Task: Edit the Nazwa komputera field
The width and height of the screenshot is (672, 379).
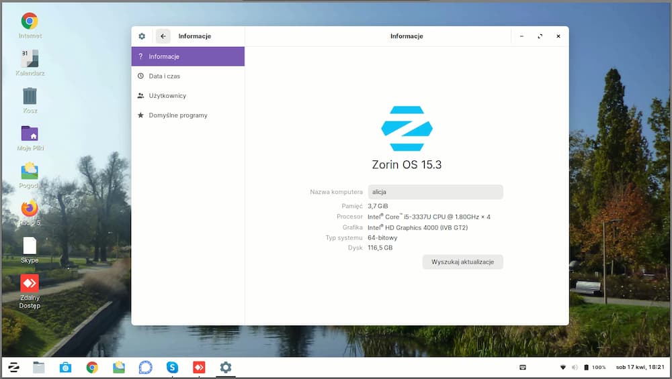Action: pos(435,192)
